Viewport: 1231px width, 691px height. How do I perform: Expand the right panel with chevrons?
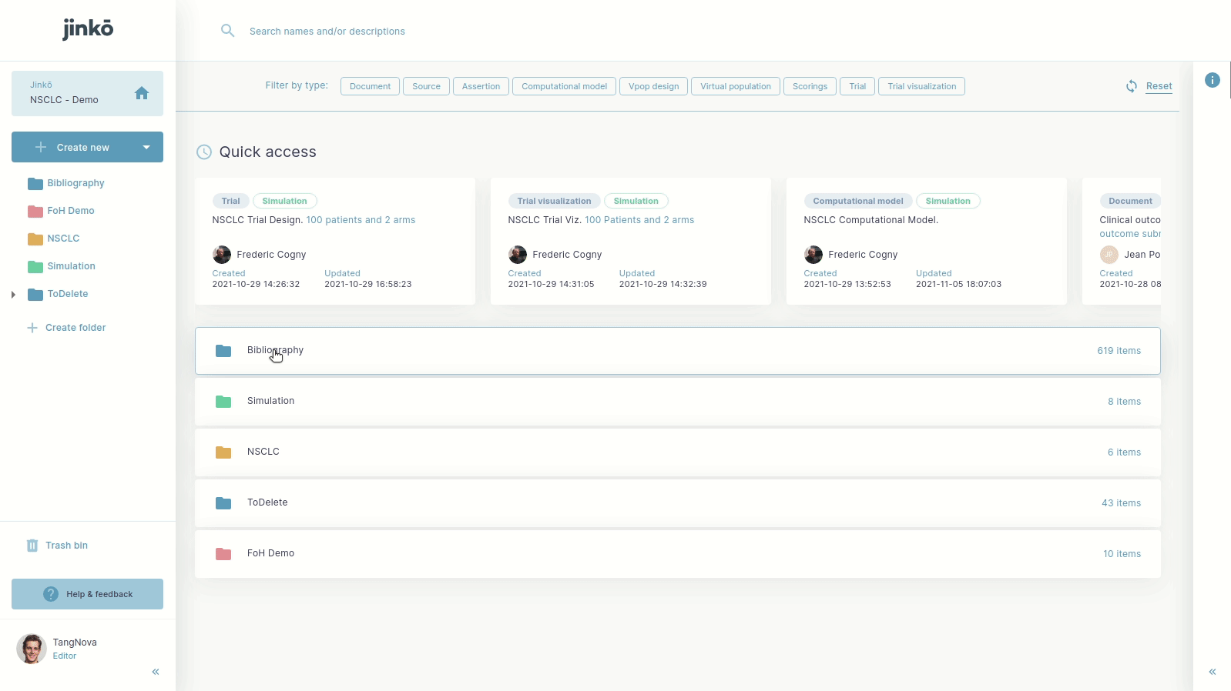tap(1212, 672)
